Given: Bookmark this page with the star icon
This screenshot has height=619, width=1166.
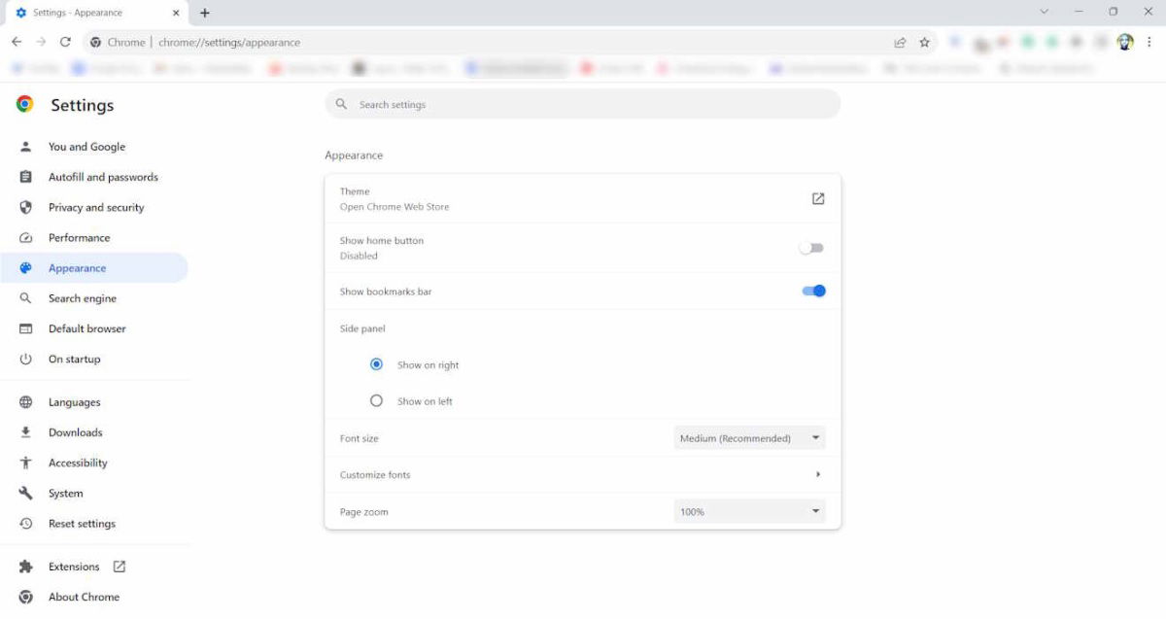Looking at the screenshot, I should coord(924,42).
